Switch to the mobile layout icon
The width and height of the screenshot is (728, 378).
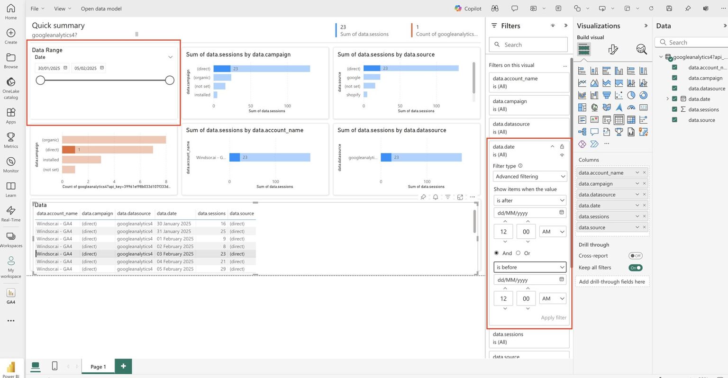[55, 366]
